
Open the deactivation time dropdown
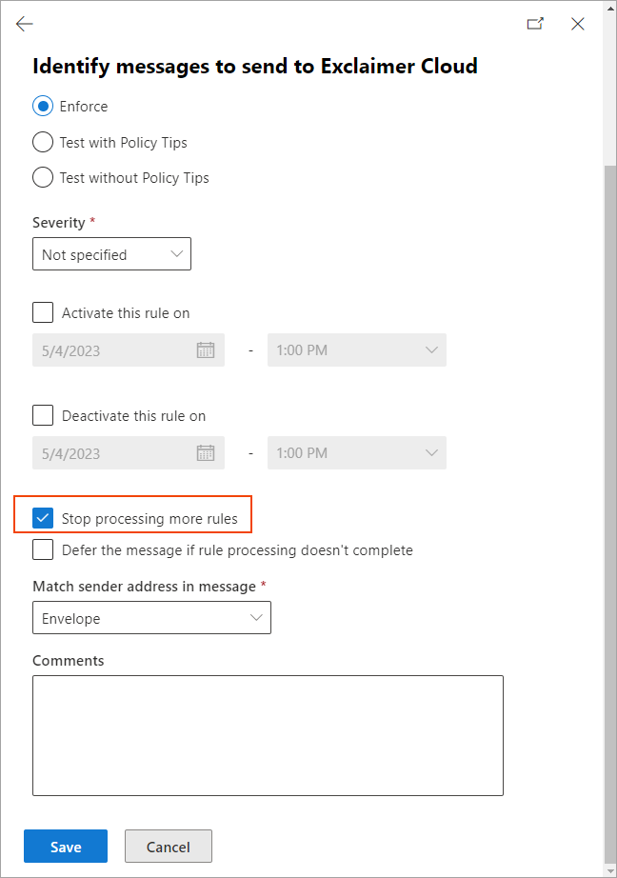pos(356,453)
